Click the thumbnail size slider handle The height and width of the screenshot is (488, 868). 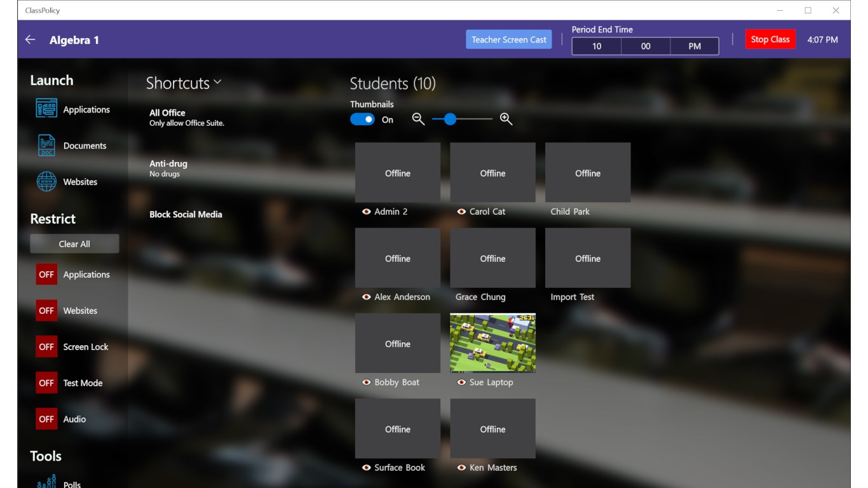(450, 119)
